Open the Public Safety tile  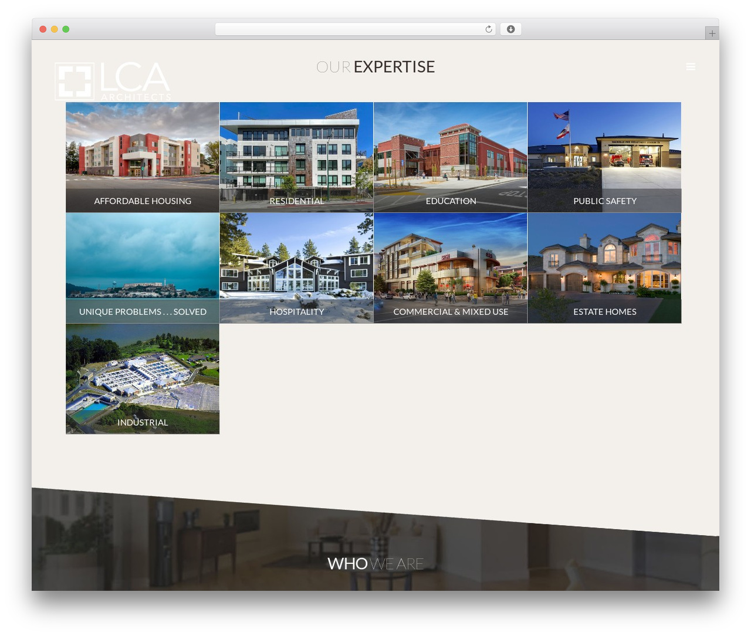coord(604,157)
